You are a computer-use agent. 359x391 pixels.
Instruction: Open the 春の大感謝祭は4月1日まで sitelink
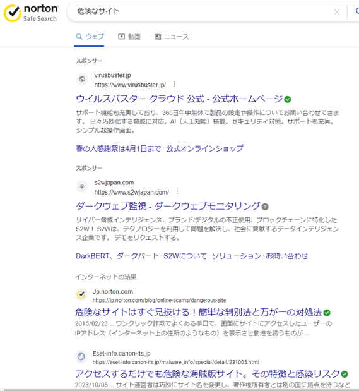[x=119, y=148]
